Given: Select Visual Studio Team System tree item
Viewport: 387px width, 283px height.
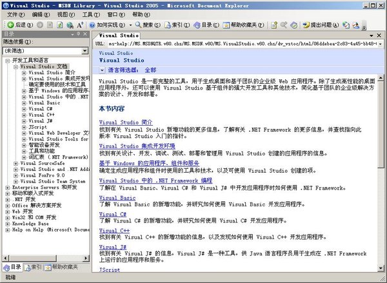Looking at the screenshot, I should pyautogui.click(x=53, y=181).
